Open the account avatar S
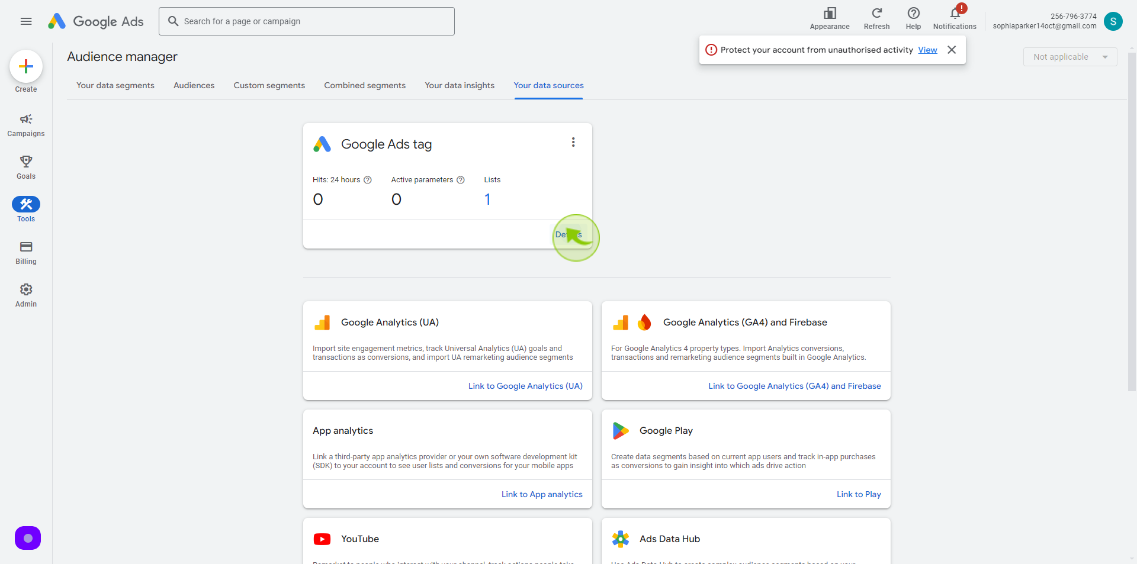This screenshot has width=1137, height=564. (x=1113, y=21)
